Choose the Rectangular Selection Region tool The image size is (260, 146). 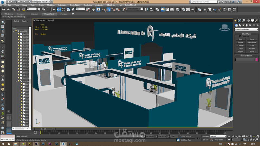coord(48,9)
